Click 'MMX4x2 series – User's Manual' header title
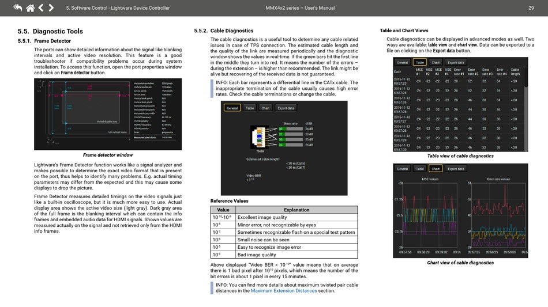This screenshot has width=548, height=307. click(300, 7)
